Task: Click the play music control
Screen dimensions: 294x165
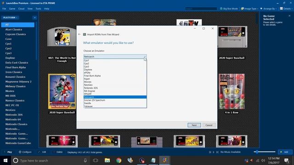Action: click(x=214, y=152)
